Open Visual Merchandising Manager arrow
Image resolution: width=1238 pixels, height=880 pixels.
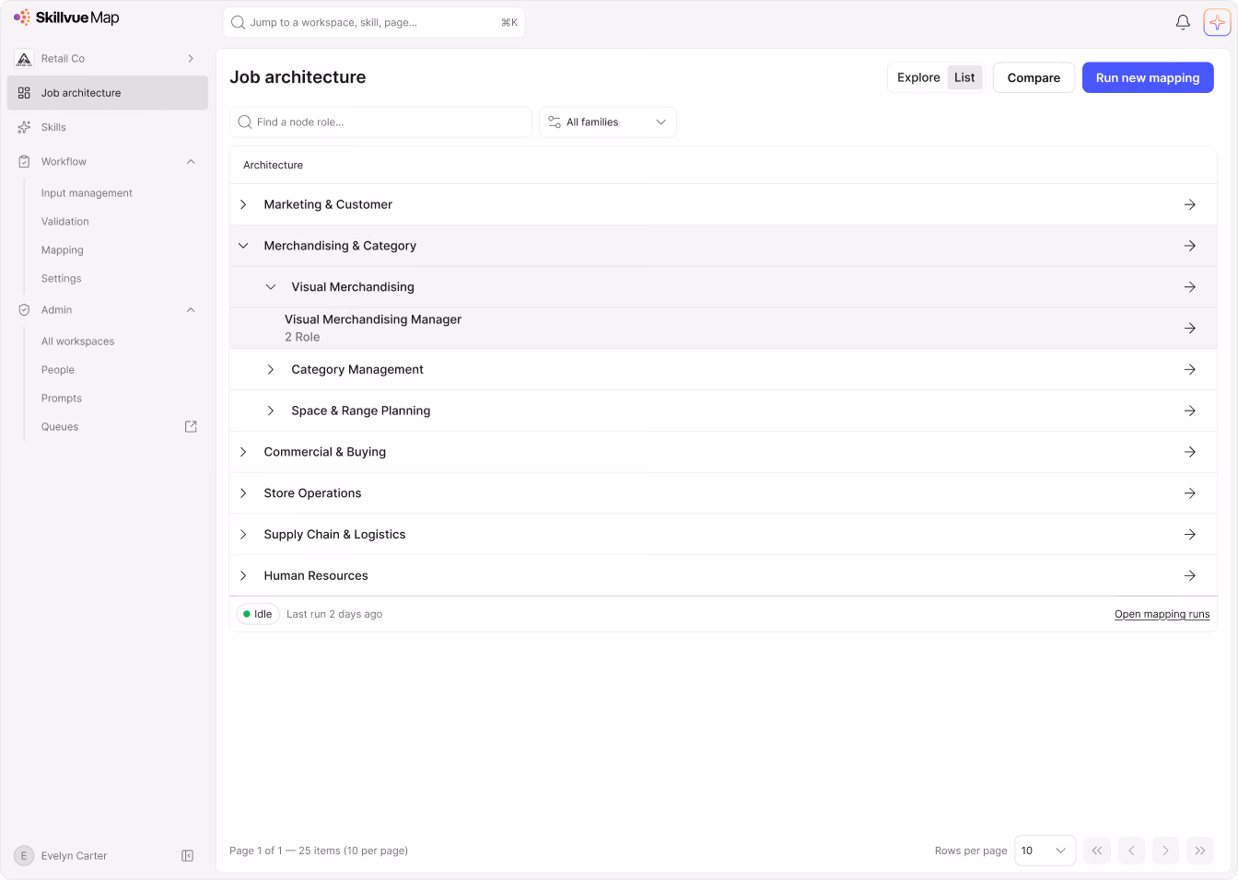[1190, 328]
